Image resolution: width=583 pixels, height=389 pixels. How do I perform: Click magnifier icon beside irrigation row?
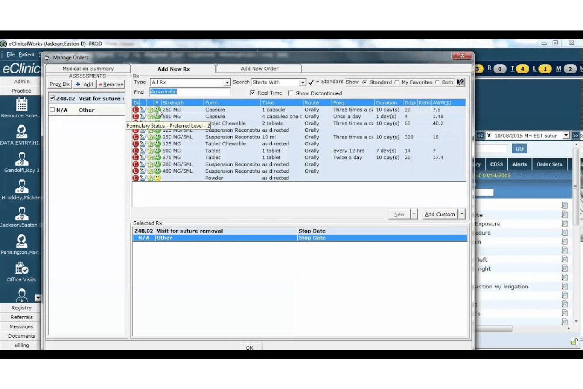point(564,286)
